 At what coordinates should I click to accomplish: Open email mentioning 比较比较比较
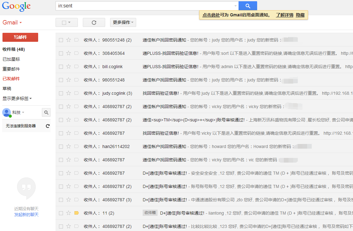[x=204, y=226]
